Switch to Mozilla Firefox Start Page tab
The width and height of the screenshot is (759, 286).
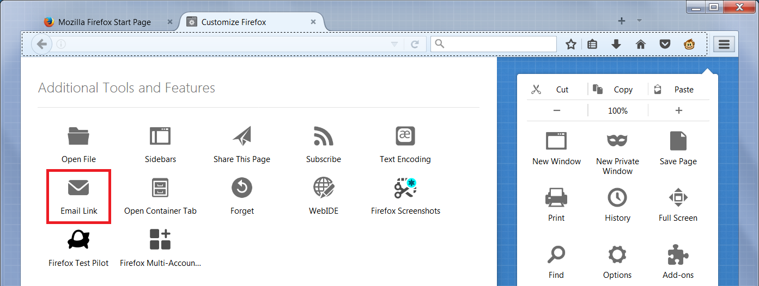click(104, 22)
